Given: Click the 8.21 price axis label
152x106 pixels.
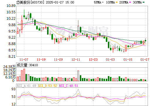Looking at the screenshot, I should coord(12,57).
